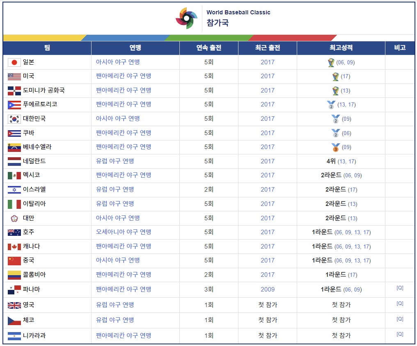Open the 2009 link in 파나마 row
Image resolution: width=417 pixels, height=346 pixels.
pyautogui.click(x=268, y=289)
